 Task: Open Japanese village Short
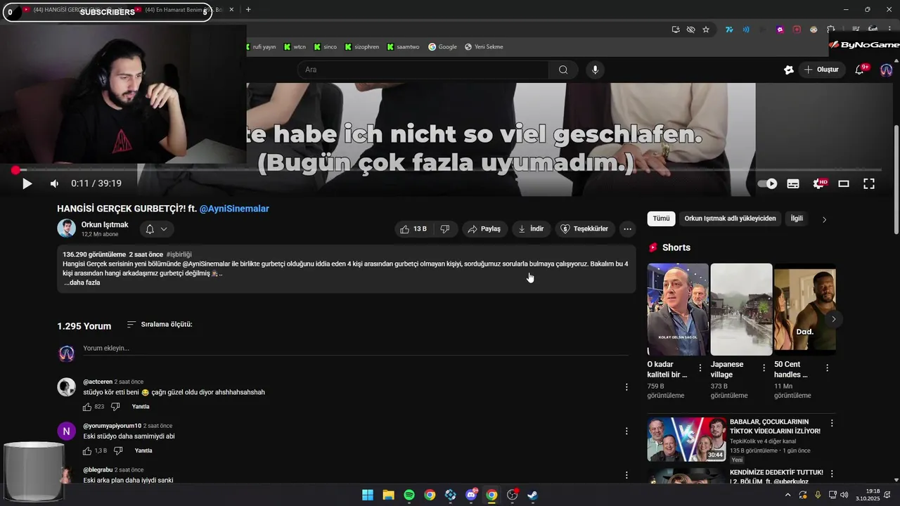pyautogui.click(x=741, y=309)
